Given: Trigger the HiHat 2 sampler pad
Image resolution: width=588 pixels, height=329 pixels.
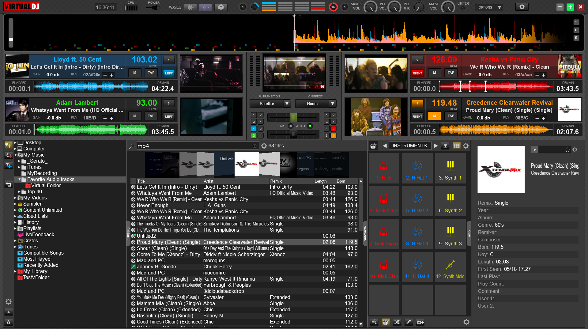Looking at the screenshot, I should [417, 201].
